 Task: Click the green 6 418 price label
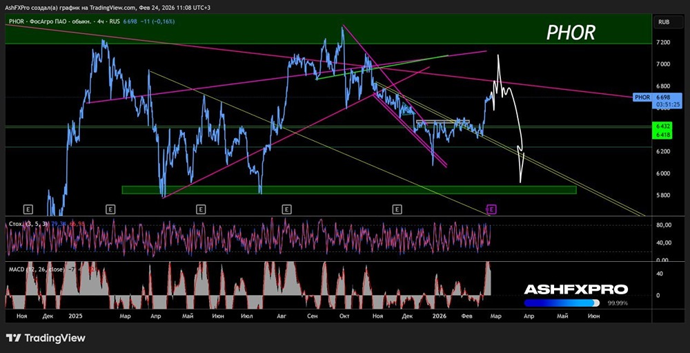[662, 135]
